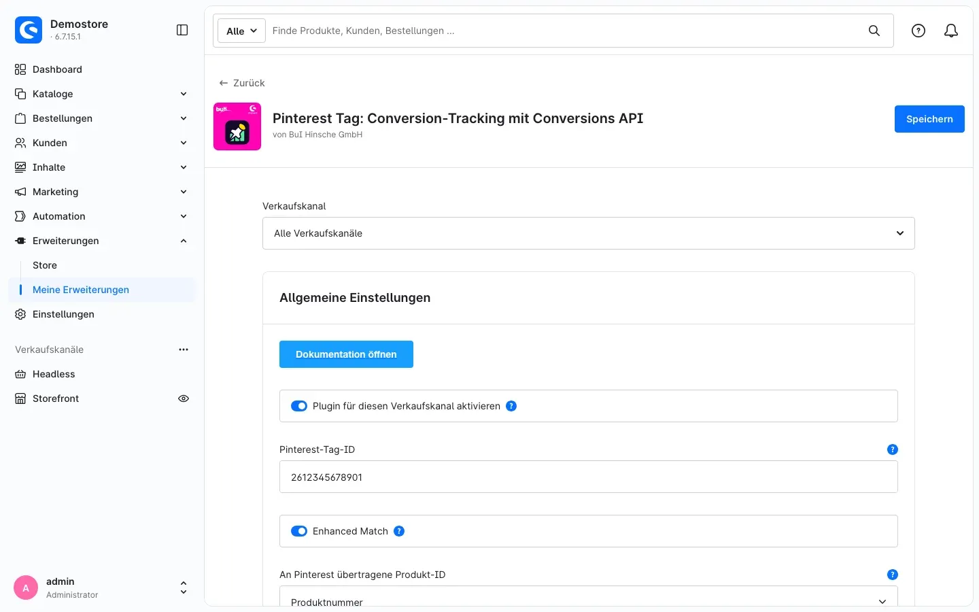Toggle Plugin für diesen Verkaufskanal aktivieren

pyautogui.click(x=299, y=406)
